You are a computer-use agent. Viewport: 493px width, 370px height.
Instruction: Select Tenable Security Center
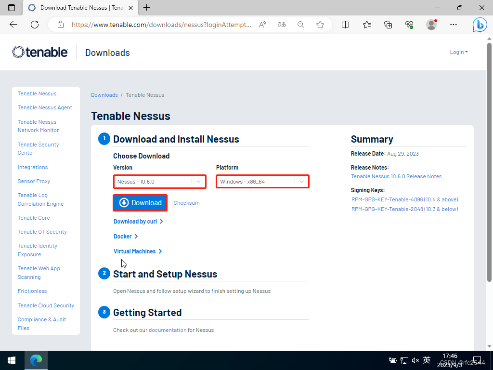click(39, 148)
